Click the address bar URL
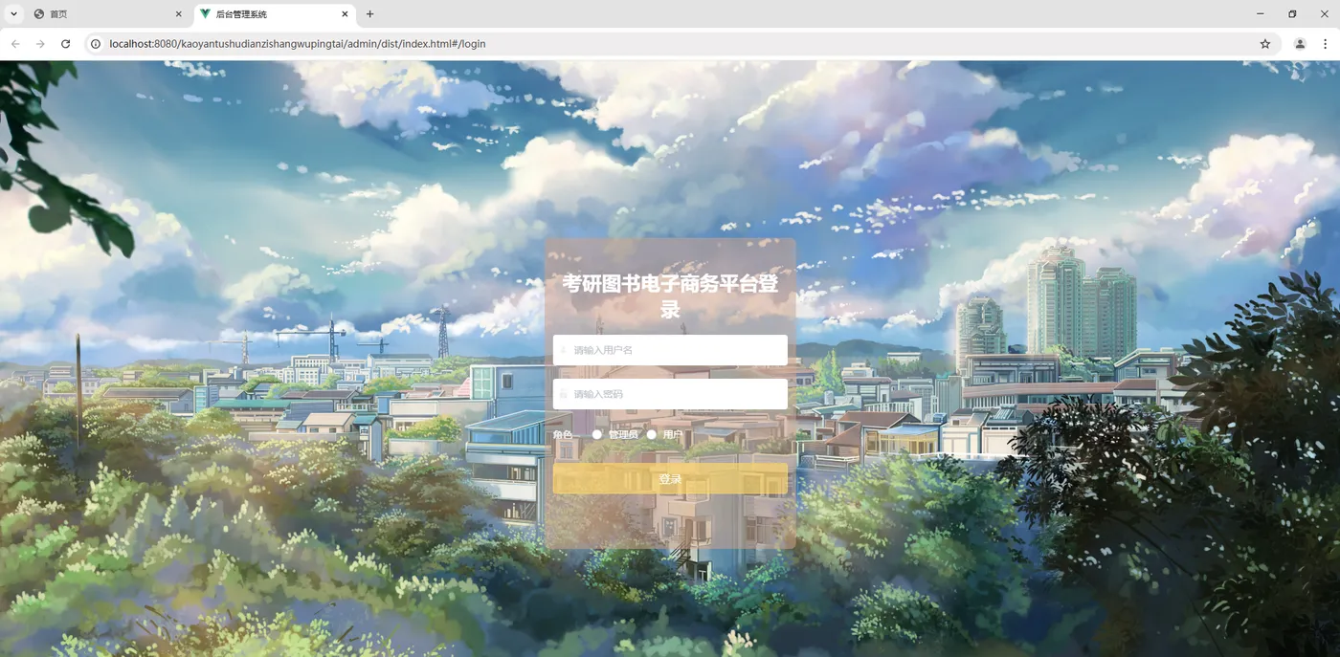This screenshot has height=657, width=1340. pyautogui.click(x=298, y=44)
